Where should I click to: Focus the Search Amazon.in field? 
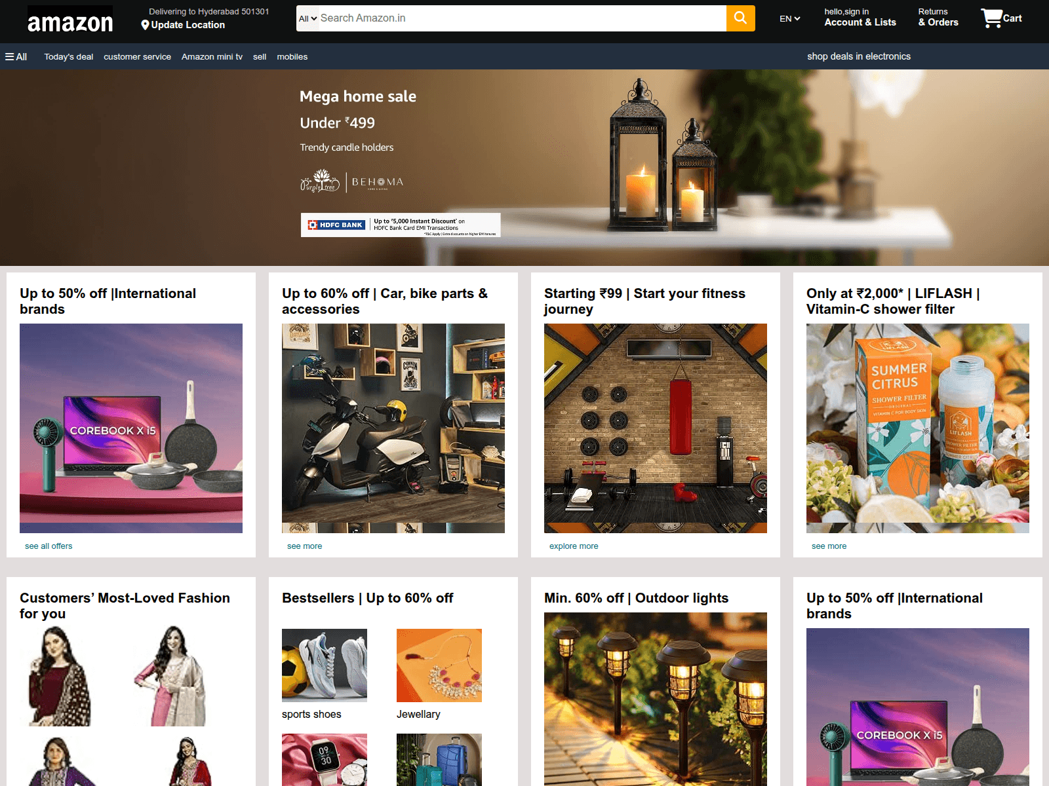click(521, 18)
